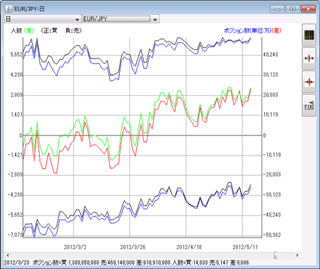
Task: Click the -7,073 left axis value
Action: click(15, 235)
